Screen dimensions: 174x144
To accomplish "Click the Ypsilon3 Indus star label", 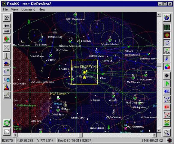I will pos(110,44).
